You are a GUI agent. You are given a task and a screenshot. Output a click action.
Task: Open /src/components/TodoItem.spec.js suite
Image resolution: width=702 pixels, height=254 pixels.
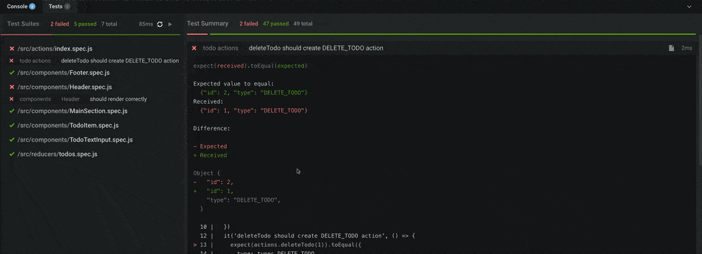point(68,126)
